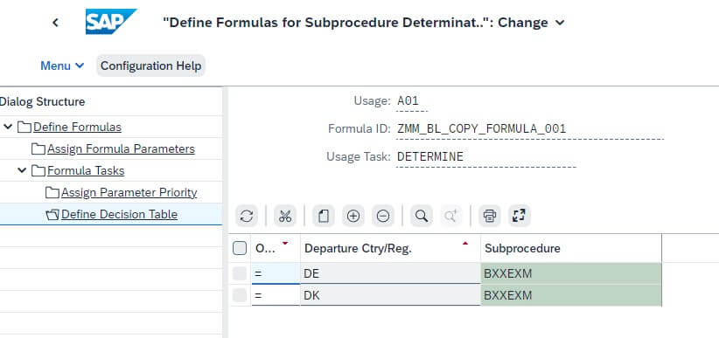This screenshot has width=719, height=338.
Task: Toggle the select-all checkbox in table header
Action: click(x=240, y=248)
